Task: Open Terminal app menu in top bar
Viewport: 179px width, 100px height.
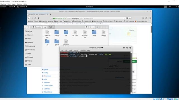Action: [22, 7]
